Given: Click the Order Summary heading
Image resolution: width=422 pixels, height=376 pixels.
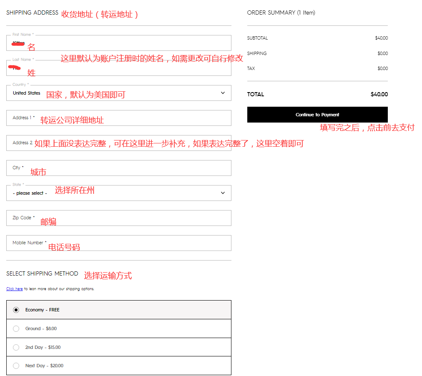Looking at the screenshot, I should point(281,13).
